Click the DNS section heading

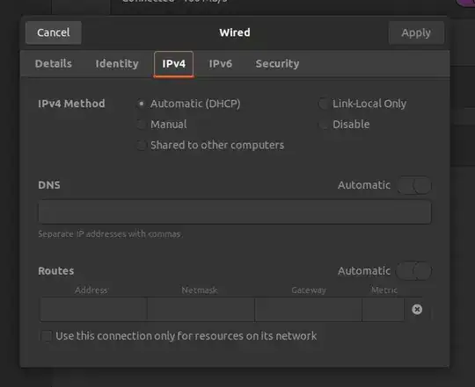[x=49, y=185]
